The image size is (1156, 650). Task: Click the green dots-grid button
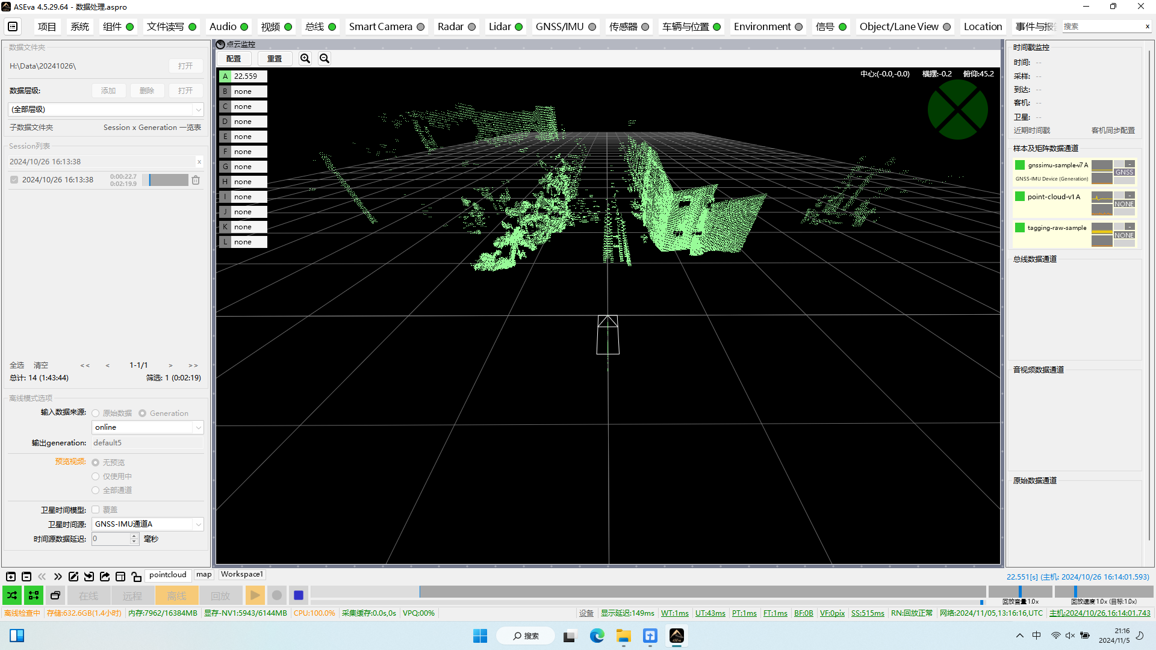point(34,595)
